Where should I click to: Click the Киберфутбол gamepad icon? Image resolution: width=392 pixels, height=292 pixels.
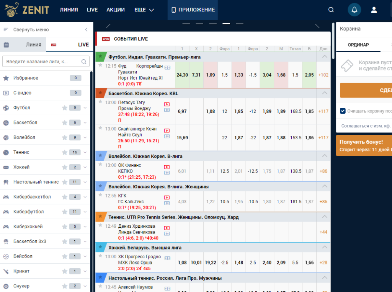(6, 212)
